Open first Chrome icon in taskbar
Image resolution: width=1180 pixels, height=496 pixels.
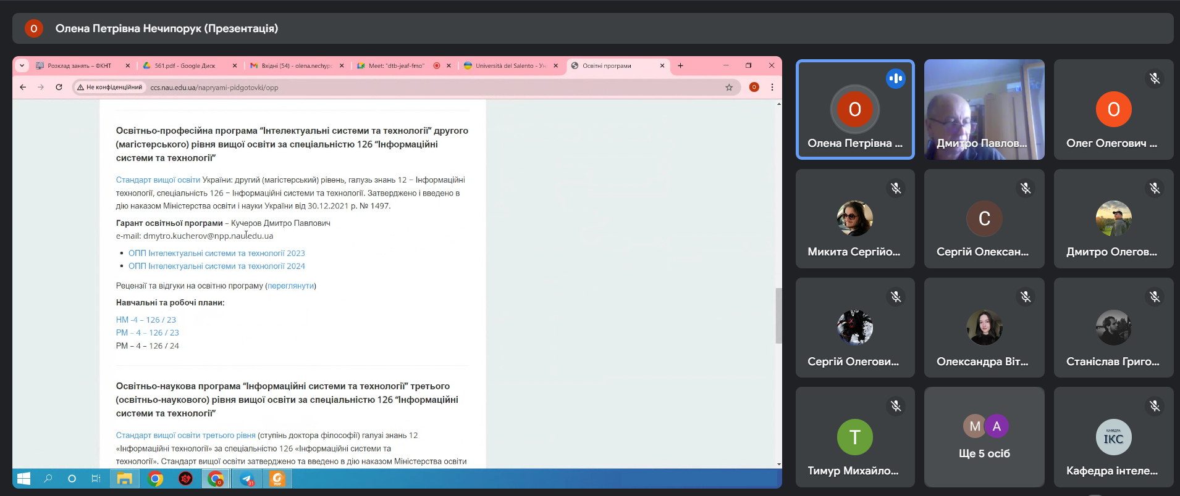(156, 479)
